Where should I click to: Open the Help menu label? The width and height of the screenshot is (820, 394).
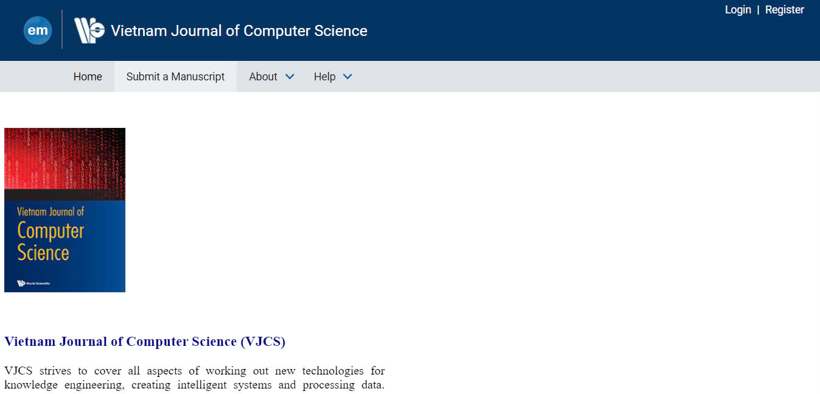point(324,77)
